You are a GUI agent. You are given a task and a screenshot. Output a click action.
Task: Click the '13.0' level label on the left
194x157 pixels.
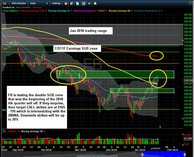[4, 64]
